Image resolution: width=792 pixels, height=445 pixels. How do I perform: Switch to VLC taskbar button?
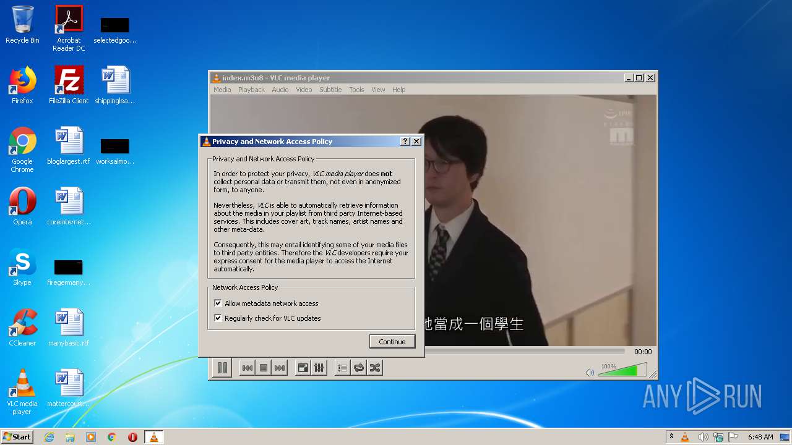pos(153,437)
